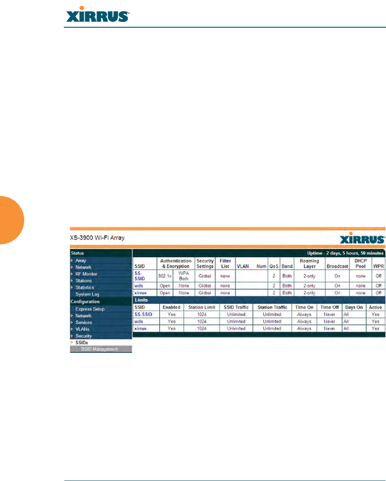This screenshot has width=386, height=481.
Task: Click Station Limit column header
Action: (202, 307)
